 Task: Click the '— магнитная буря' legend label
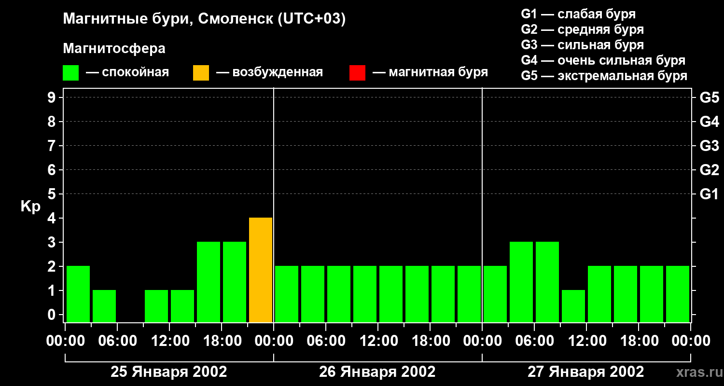click(x=430, y=73)
